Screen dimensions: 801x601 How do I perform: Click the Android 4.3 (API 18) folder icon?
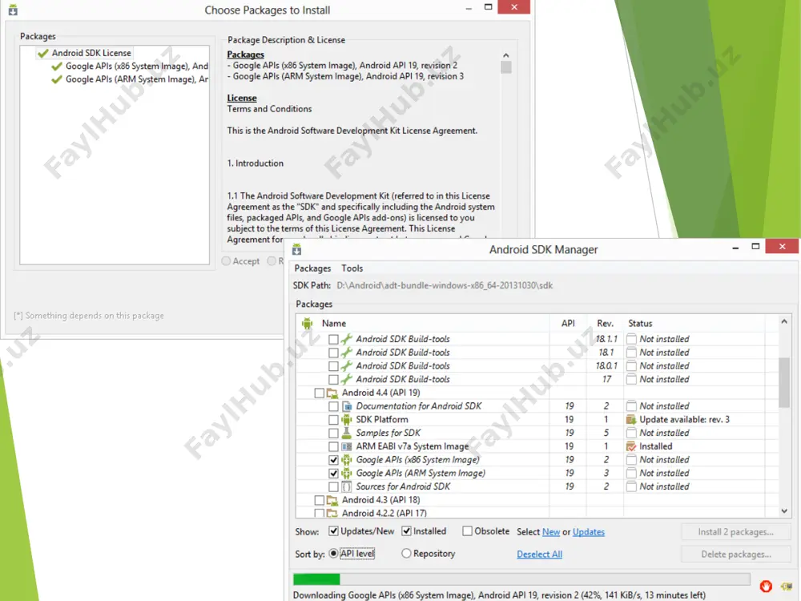click(332, 500)
